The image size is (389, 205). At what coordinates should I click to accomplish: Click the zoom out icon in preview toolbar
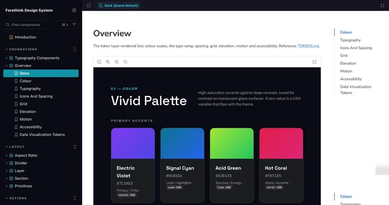point(117,62)
